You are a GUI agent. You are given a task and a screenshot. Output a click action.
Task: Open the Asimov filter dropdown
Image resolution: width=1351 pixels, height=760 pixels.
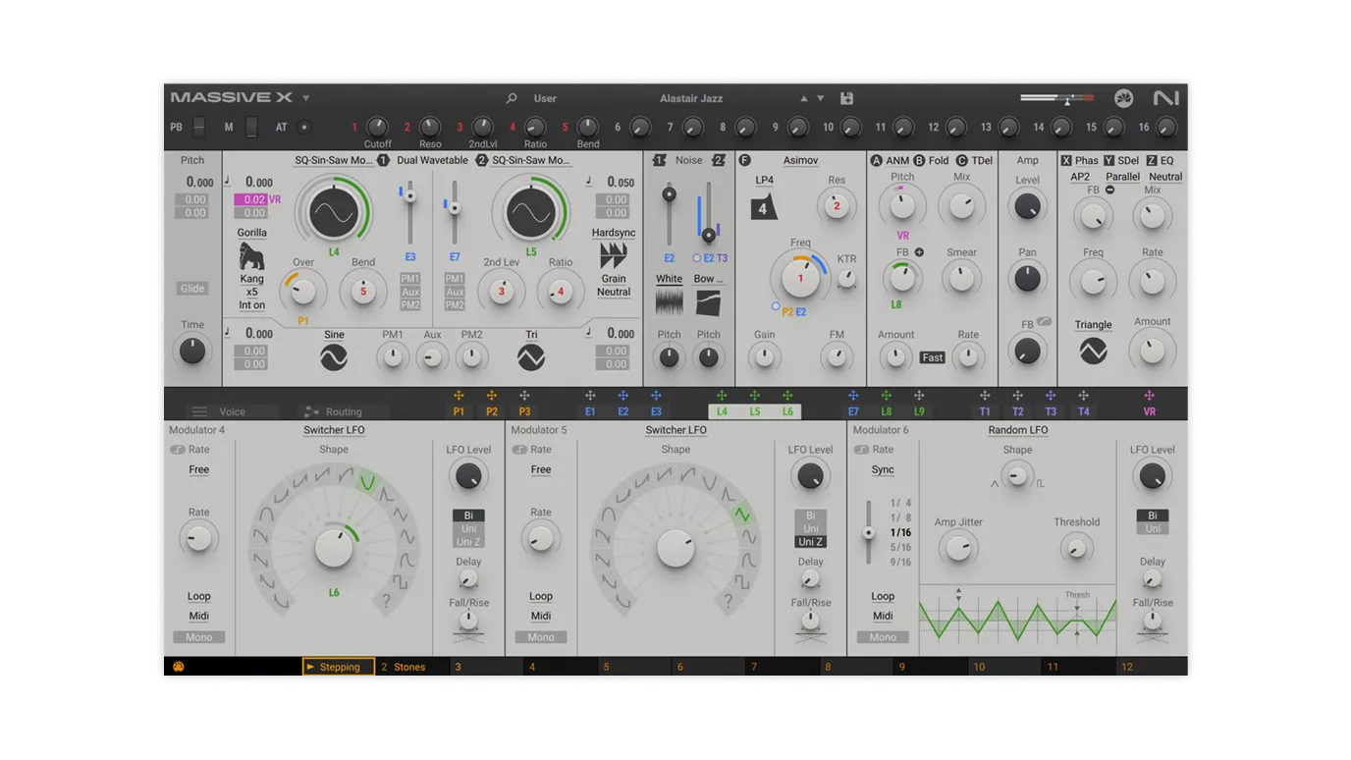tap(799, 160)
